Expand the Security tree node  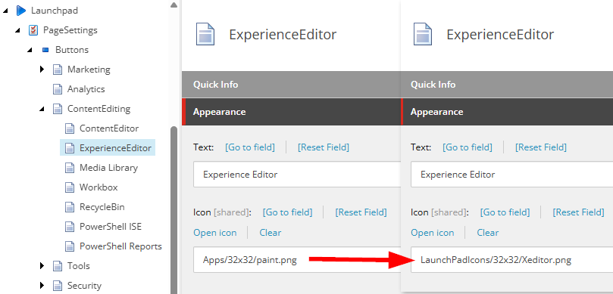point(42,286)
